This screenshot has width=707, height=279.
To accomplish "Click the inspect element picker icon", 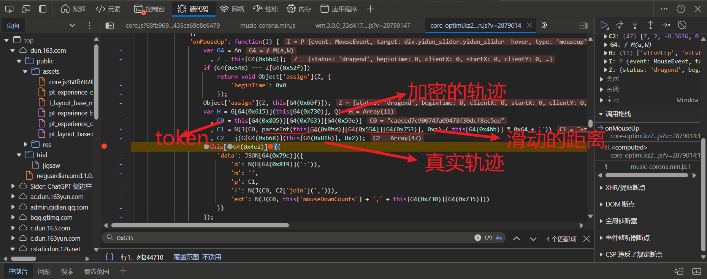I will [x=9, y=9].
